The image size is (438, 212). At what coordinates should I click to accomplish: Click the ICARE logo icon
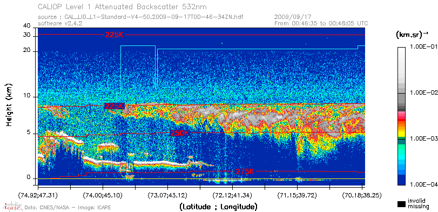[12, 207]
